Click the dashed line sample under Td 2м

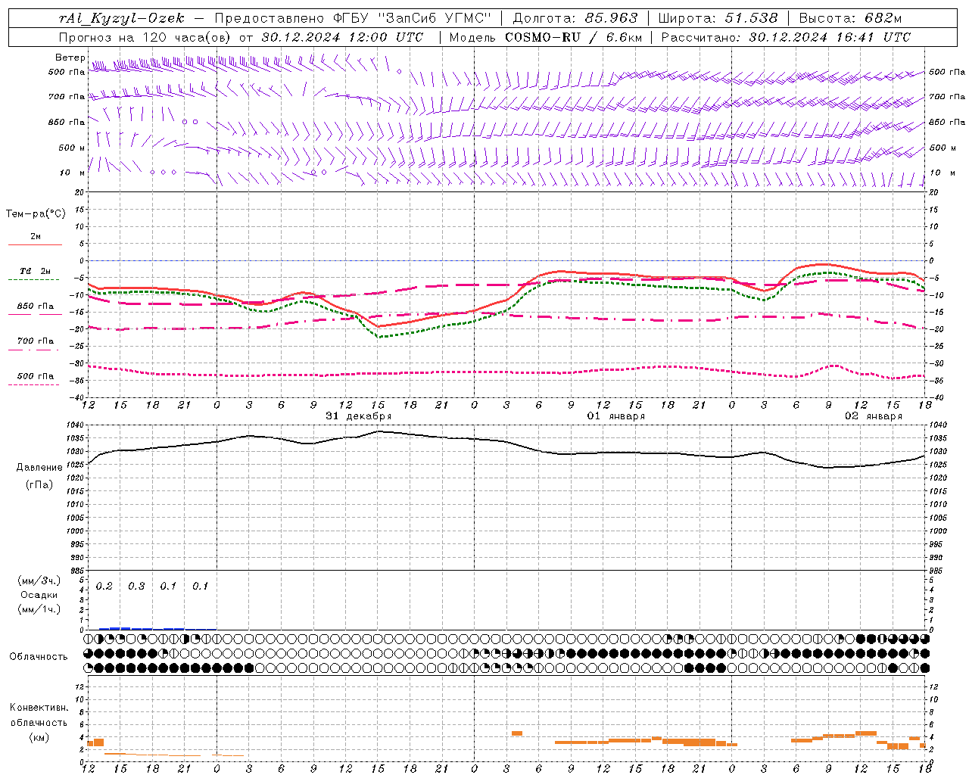(34, 280)
